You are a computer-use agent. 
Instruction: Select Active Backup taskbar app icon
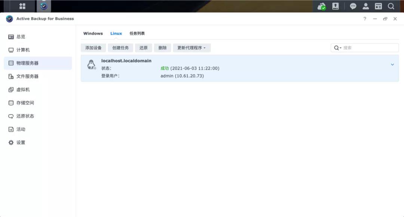coord(44,6)
